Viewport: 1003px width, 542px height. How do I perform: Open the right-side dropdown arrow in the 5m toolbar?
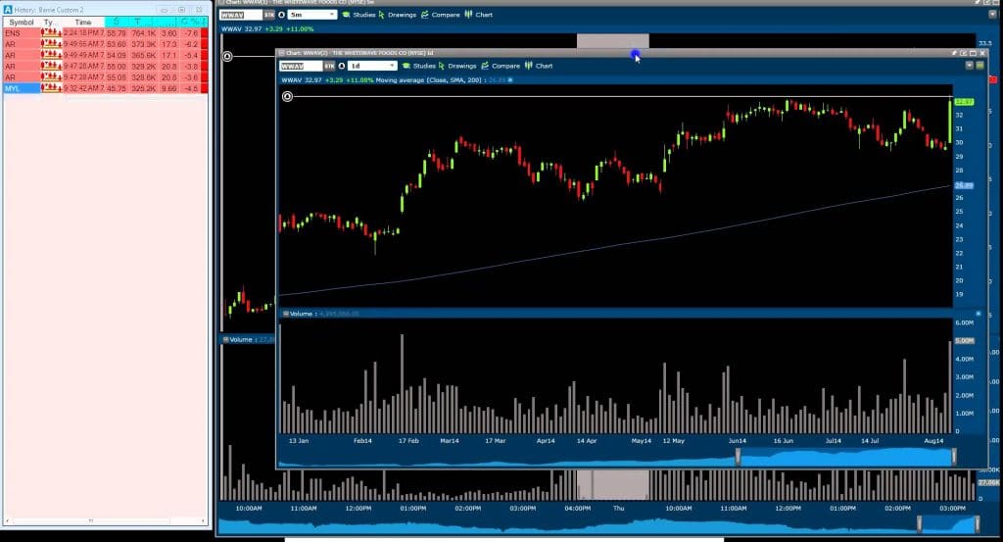992,14
